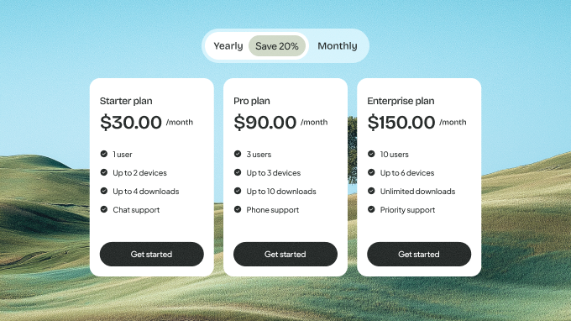Click the checkmark icon beside 10 users
571x321 pixels.
[x=371, y=154]
